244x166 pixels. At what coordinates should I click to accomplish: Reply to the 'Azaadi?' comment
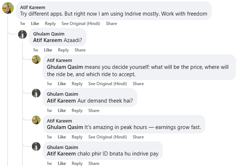point(63,50)
